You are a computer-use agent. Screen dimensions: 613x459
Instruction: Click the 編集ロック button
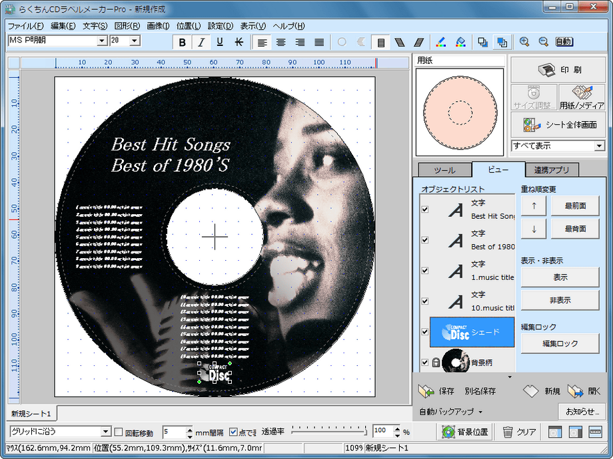tap(560, 344)
